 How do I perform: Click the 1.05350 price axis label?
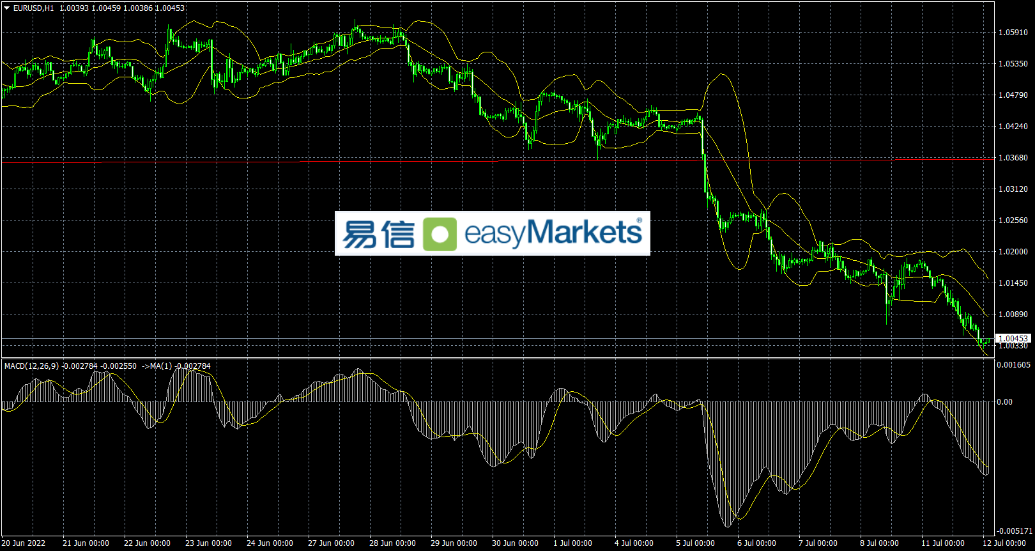pos(1013,64)
